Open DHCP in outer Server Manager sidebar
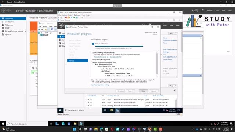This screenshot has height=132, width=235. click(7, 28)
